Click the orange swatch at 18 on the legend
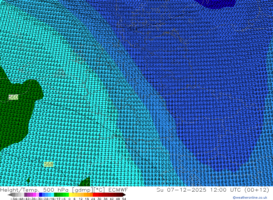The height and width of the screenshot is (200, 273). coord(88,195)
